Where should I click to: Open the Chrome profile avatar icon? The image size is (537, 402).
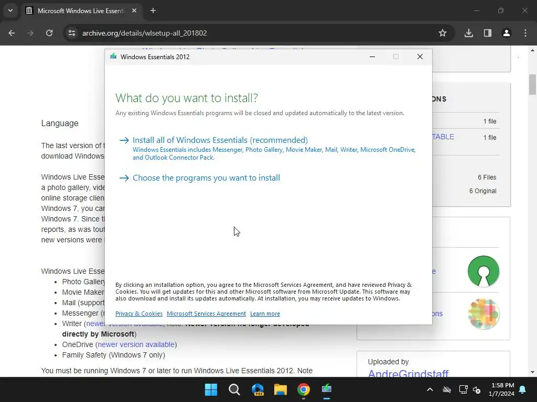coord(506,33)
